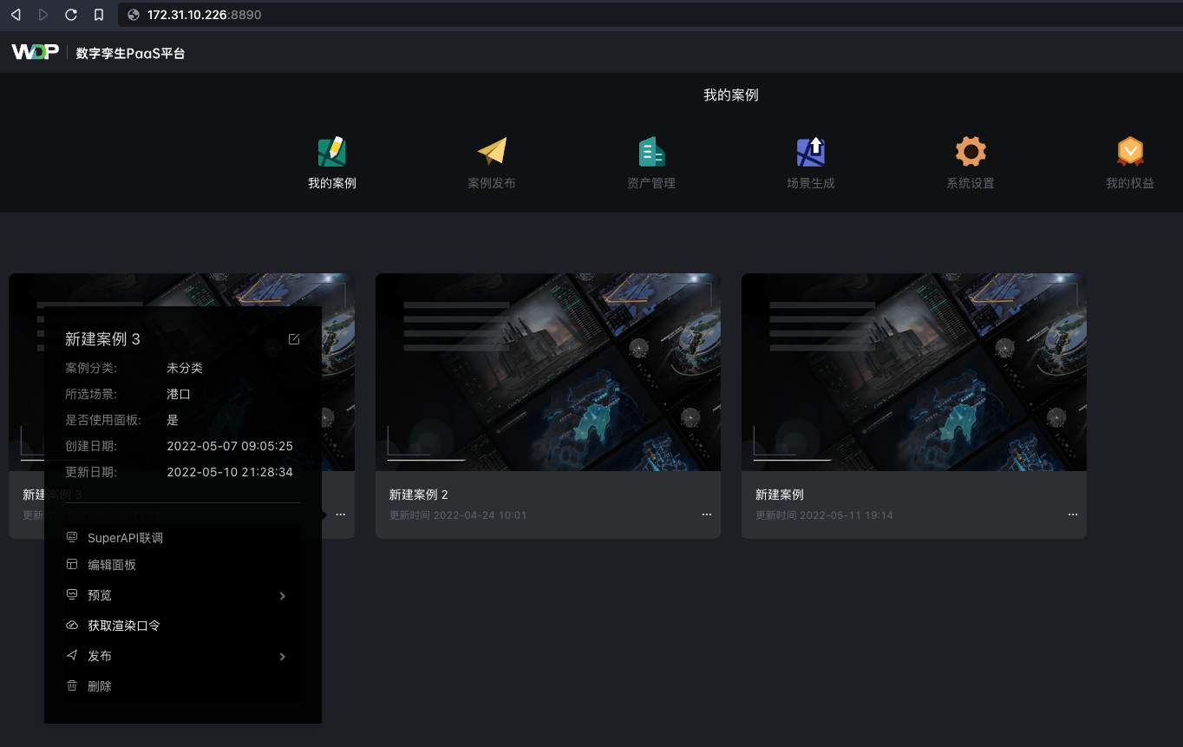Open the 场景生成 upload icon
Image resolution: width=1183 pixels, height=747 pixels.
click(811, 153)
